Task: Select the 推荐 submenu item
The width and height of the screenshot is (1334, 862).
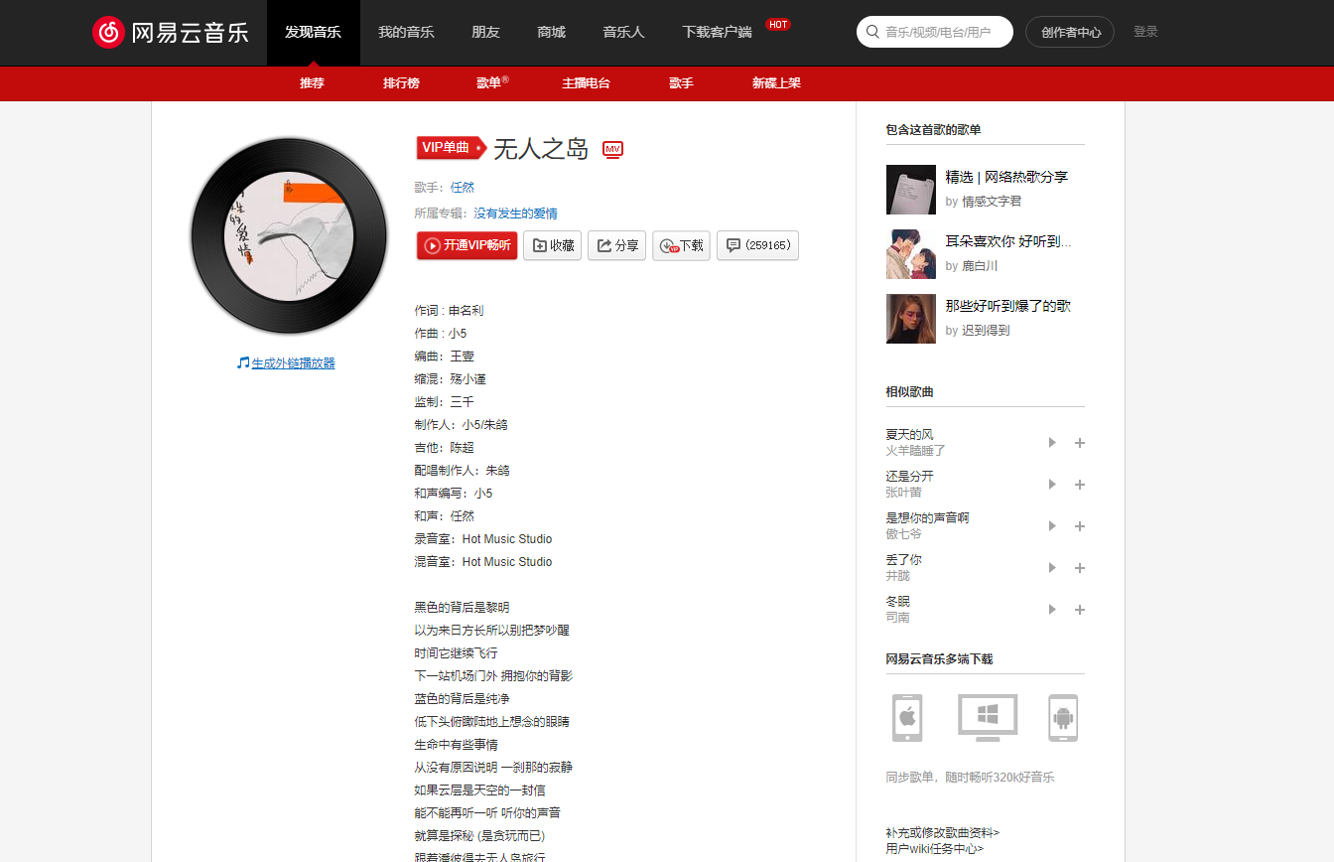Action: coord(312,83)
